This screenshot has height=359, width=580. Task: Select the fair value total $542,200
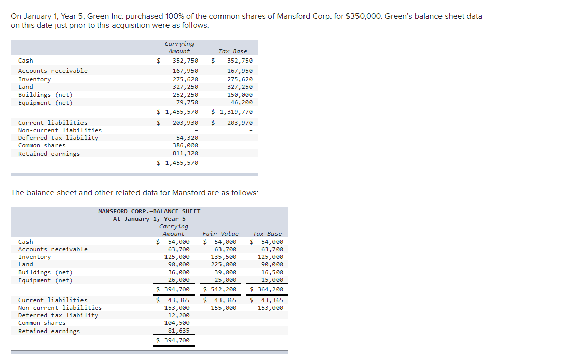[x=219, y=289]
